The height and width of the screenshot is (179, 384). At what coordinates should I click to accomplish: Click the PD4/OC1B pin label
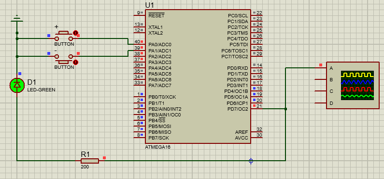point(236,91)
